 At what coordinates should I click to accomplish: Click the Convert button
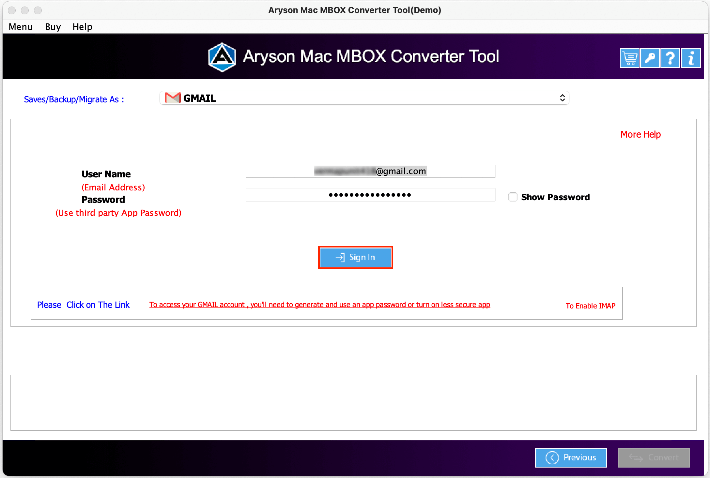pyautogui.click(x=654, y=457)
